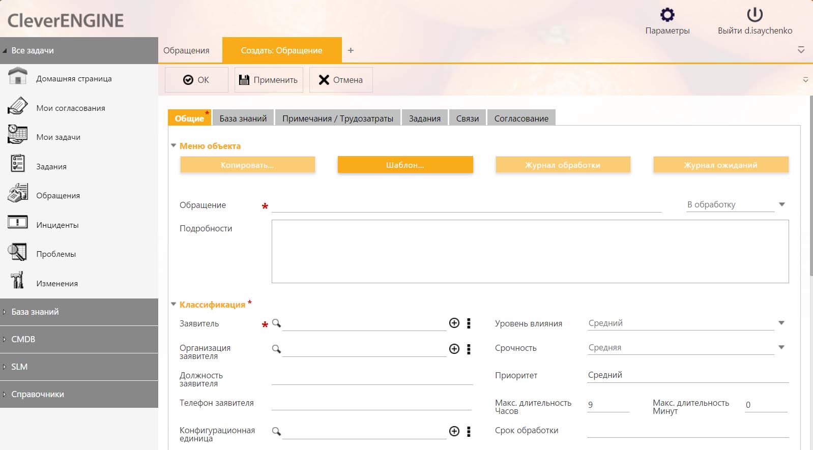Click the Обращение title input field

click(x=467, y=205)
